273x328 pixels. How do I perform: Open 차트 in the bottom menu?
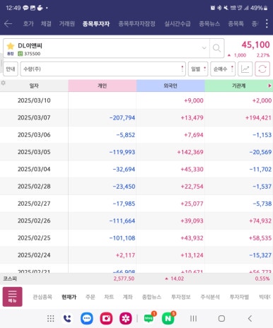[x=109, y=297]
